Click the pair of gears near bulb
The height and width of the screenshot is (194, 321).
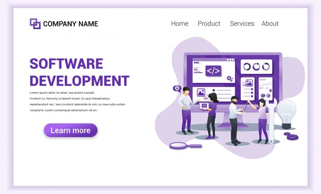pyautogui.click(x=291, y=136)
